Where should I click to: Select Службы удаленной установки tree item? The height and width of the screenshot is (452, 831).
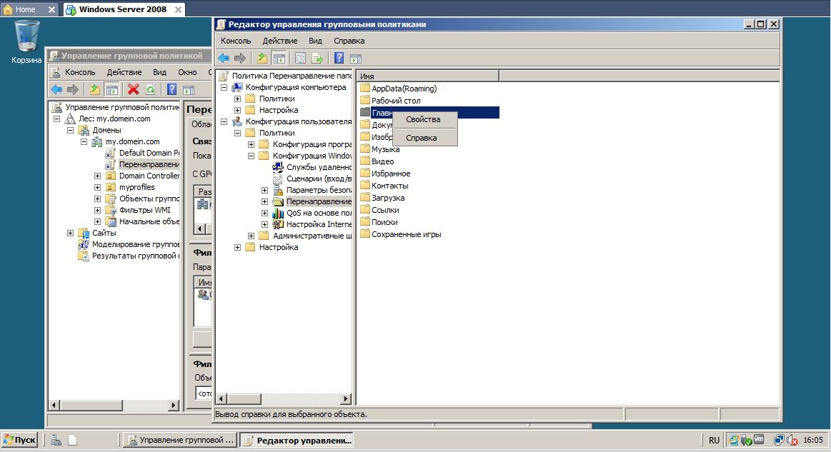tap(313, 167)
